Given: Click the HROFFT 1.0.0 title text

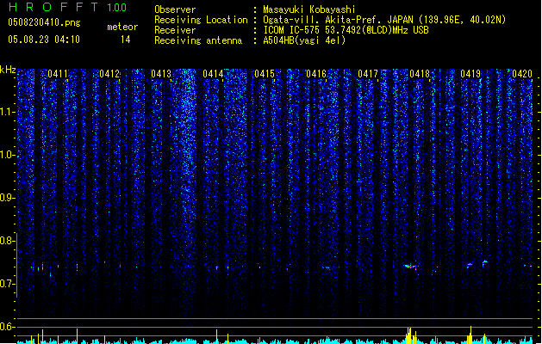Looking at the screenshot, I should coord(67,7).
